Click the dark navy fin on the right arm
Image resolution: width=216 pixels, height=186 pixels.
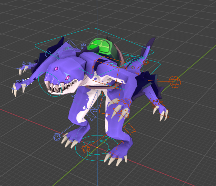click(x=146, y=84)
